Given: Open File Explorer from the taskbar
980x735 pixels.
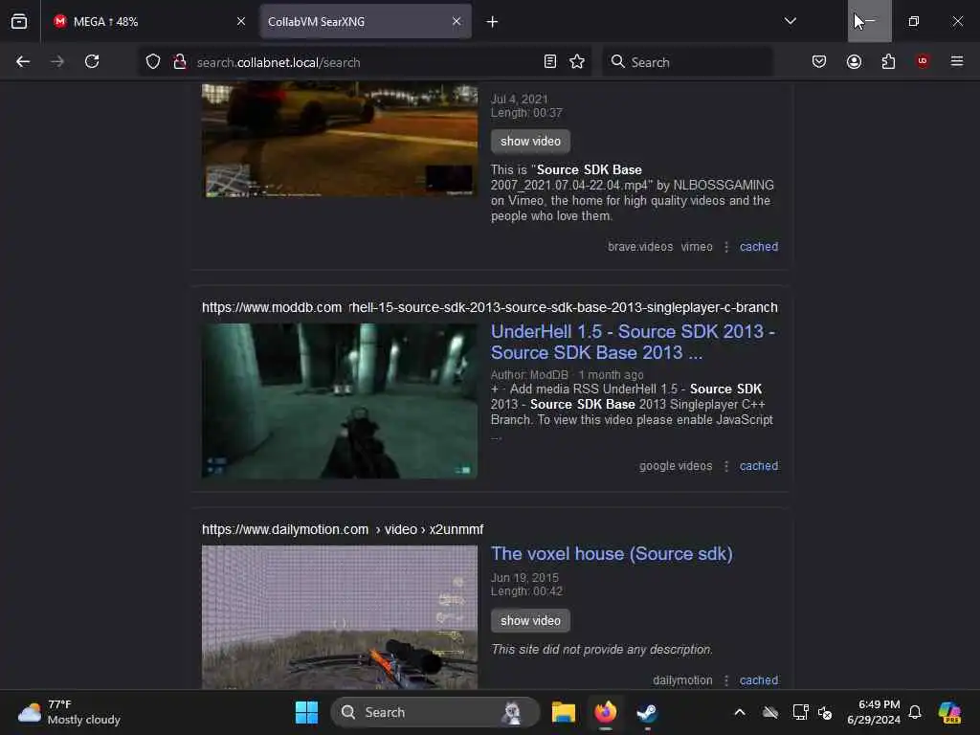Looking at the screenshot, I should pos(563,712).
